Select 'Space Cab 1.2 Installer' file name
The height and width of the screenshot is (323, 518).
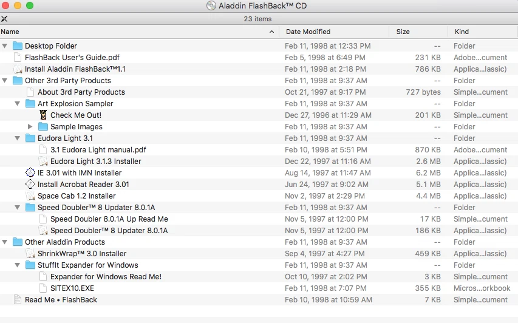[77, 196]
